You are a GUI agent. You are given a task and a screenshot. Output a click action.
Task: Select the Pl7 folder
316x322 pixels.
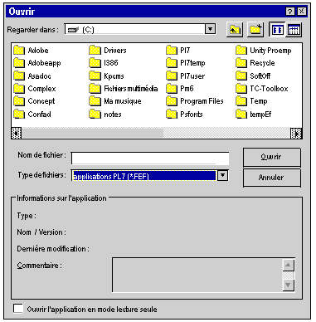point(178,51)
